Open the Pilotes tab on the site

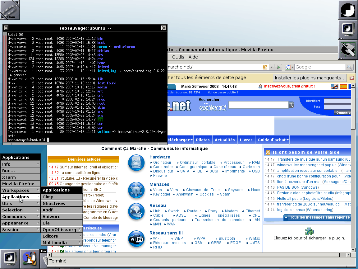[203, 140]
